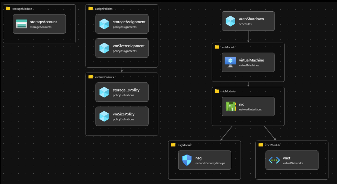The image size is (337, 184).
Task: Click the vnet virtual network icon
Action: [x=274, y=160]
